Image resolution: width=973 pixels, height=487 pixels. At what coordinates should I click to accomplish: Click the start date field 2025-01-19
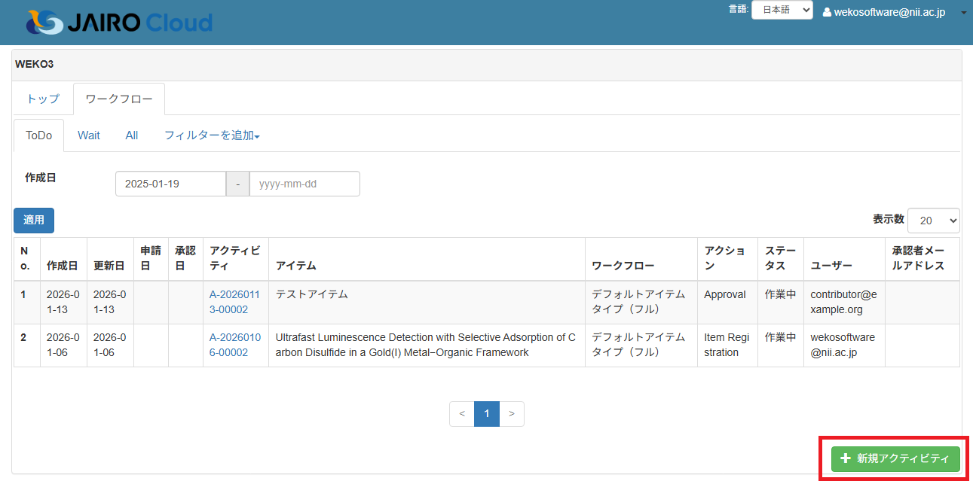pyautogui.click(x=170, y=184)
